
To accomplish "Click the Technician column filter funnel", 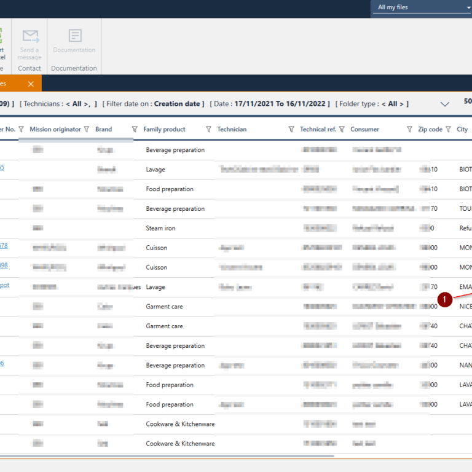I will 291,129.
